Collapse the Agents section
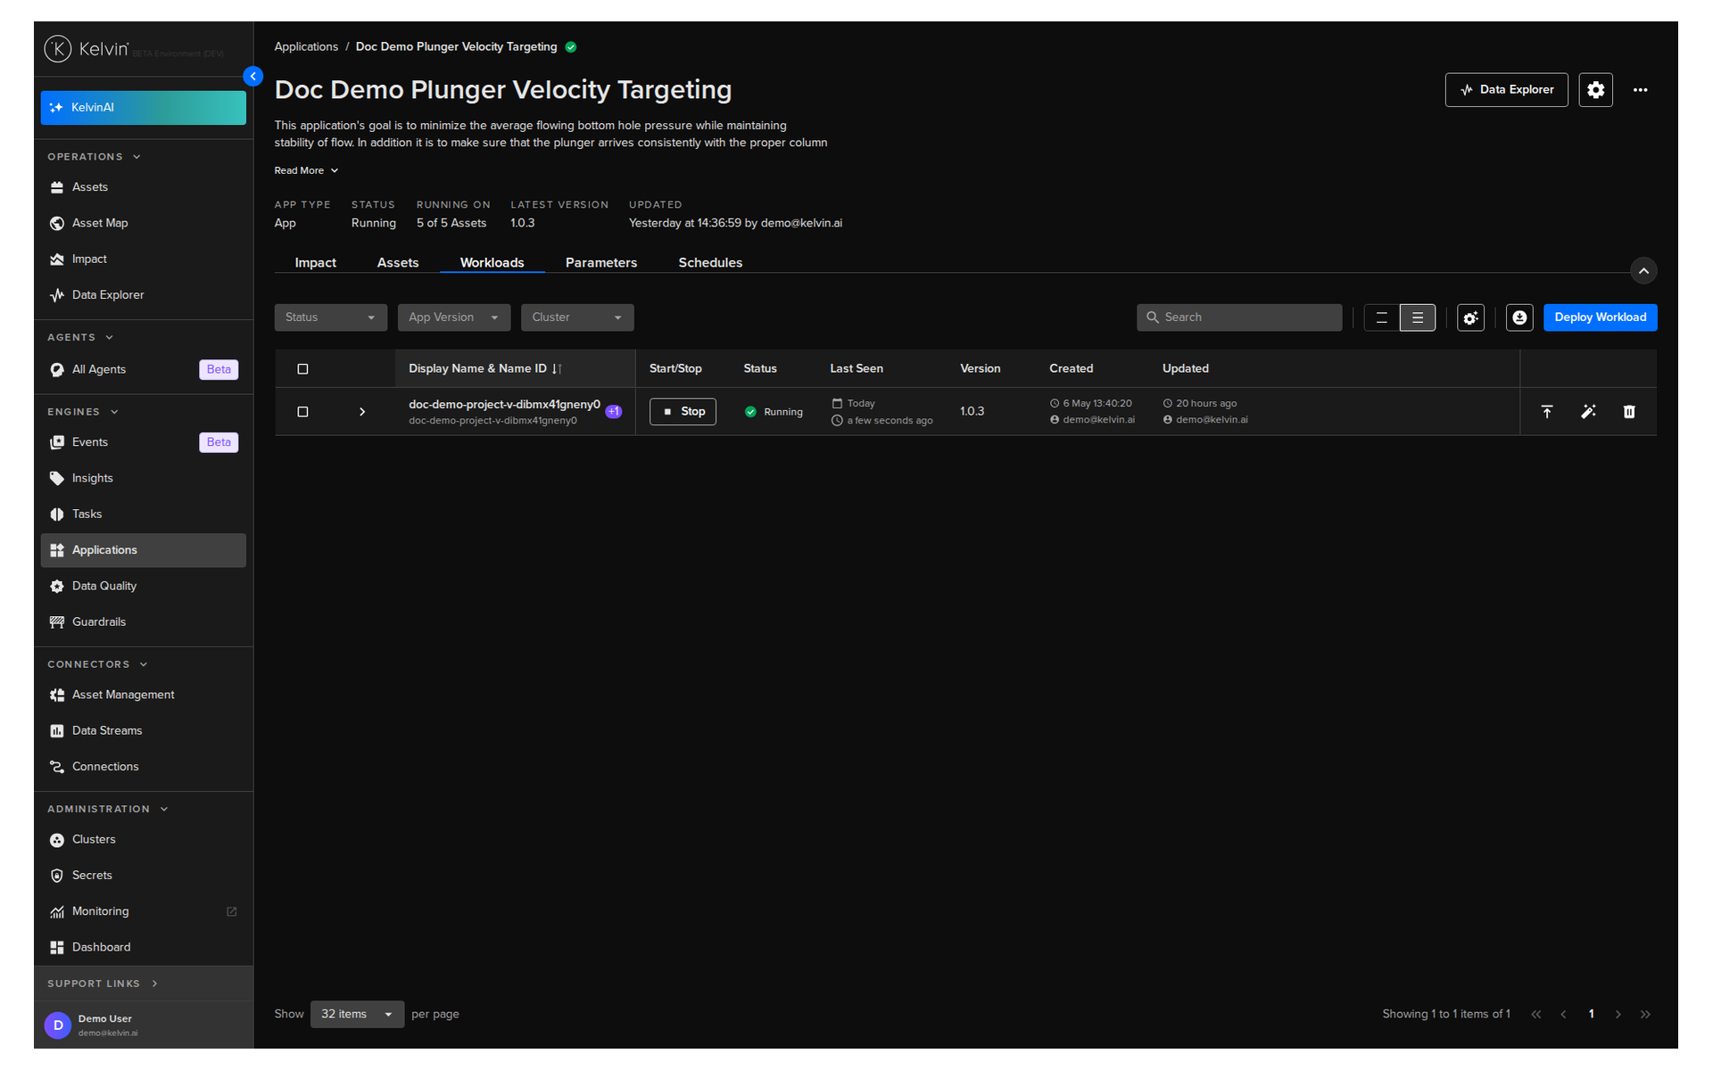 [80, 338]
